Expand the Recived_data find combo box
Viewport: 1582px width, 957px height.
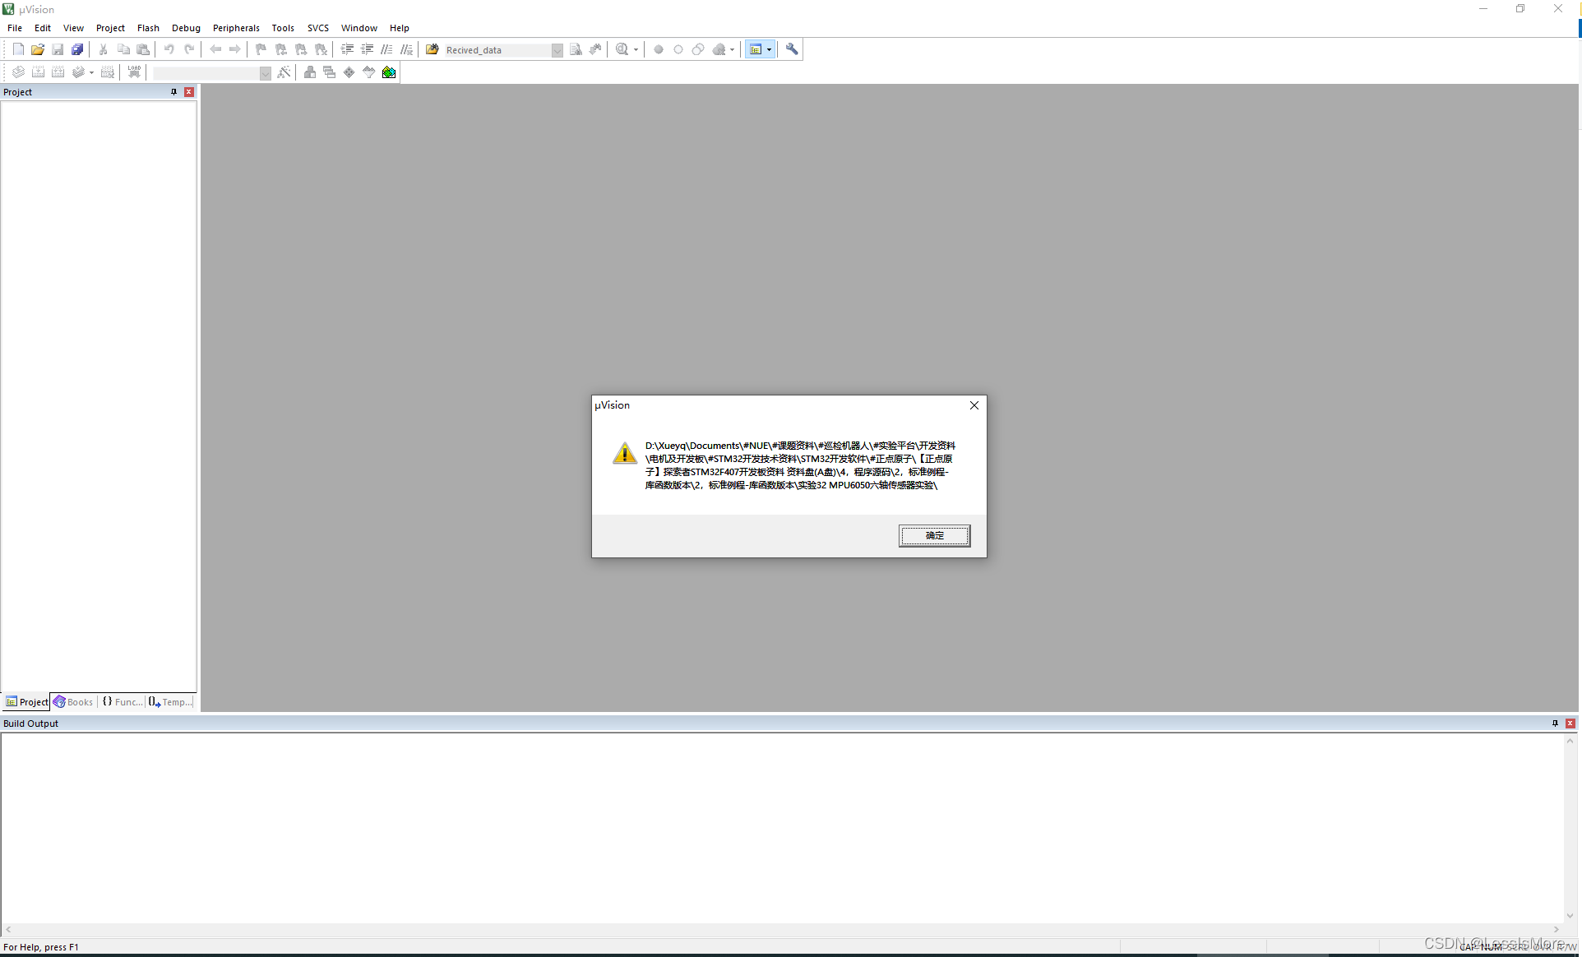click(x=557, y=50)
